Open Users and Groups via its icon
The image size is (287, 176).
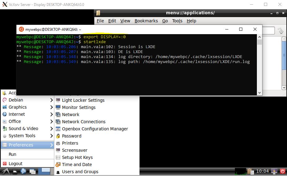click(58, 172)
